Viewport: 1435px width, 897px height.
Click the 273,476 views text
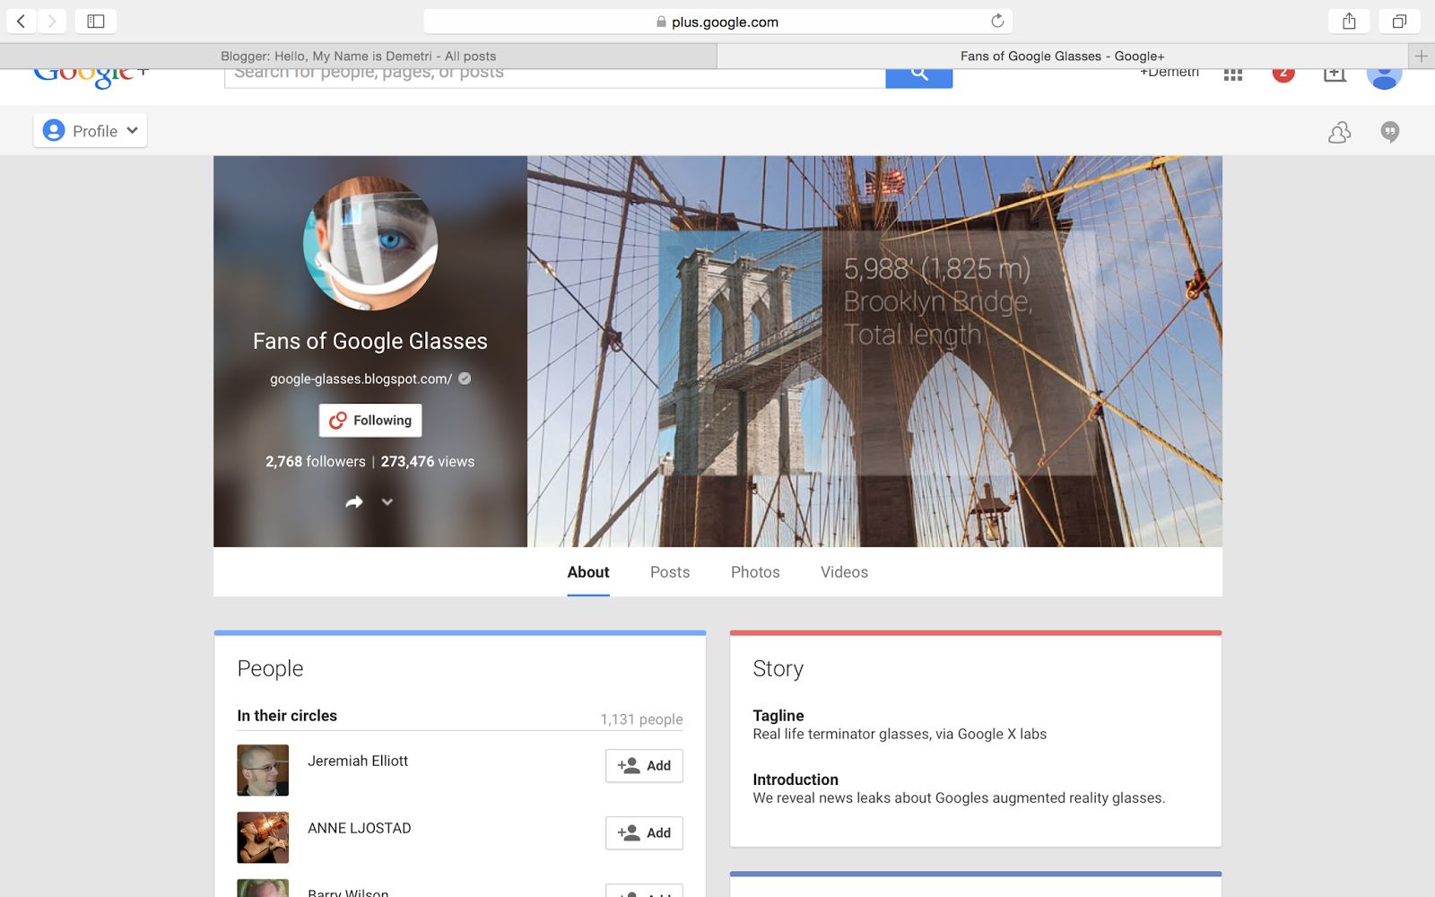pyautogui.click(x=428, y=462)
